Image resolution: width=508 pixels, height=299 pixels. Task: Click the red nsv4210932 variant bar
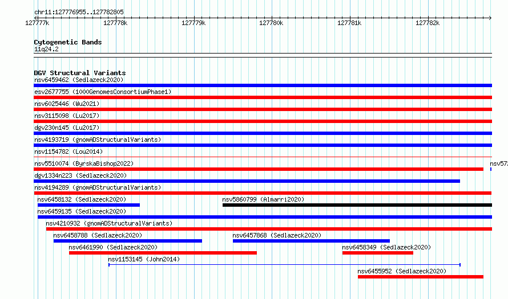tap(269, 229)
